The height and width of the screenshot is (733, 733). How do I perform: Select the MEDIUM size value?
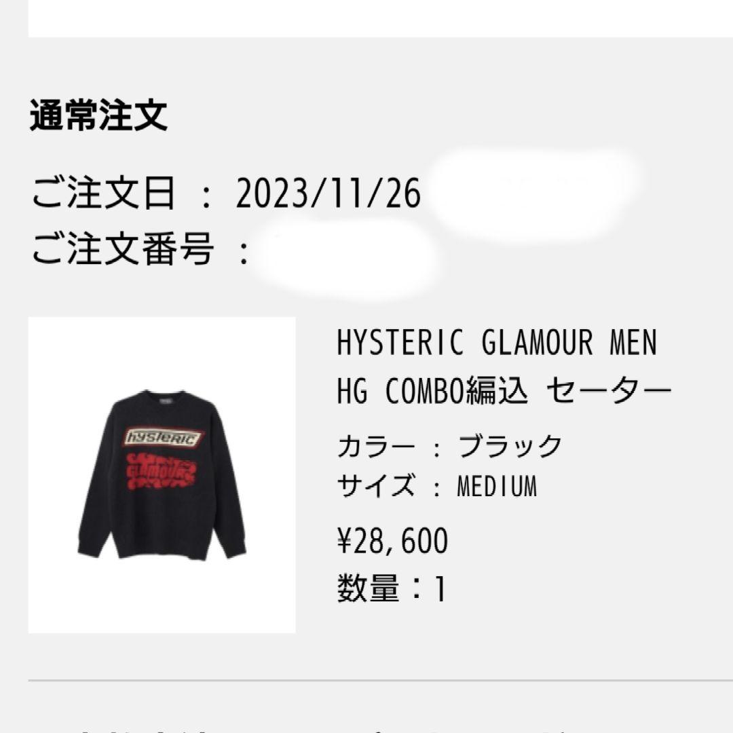(497, 486)
